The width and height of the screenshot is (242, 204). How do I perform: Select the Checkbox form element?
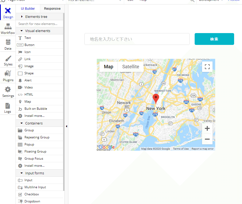[x=39, y=194]
